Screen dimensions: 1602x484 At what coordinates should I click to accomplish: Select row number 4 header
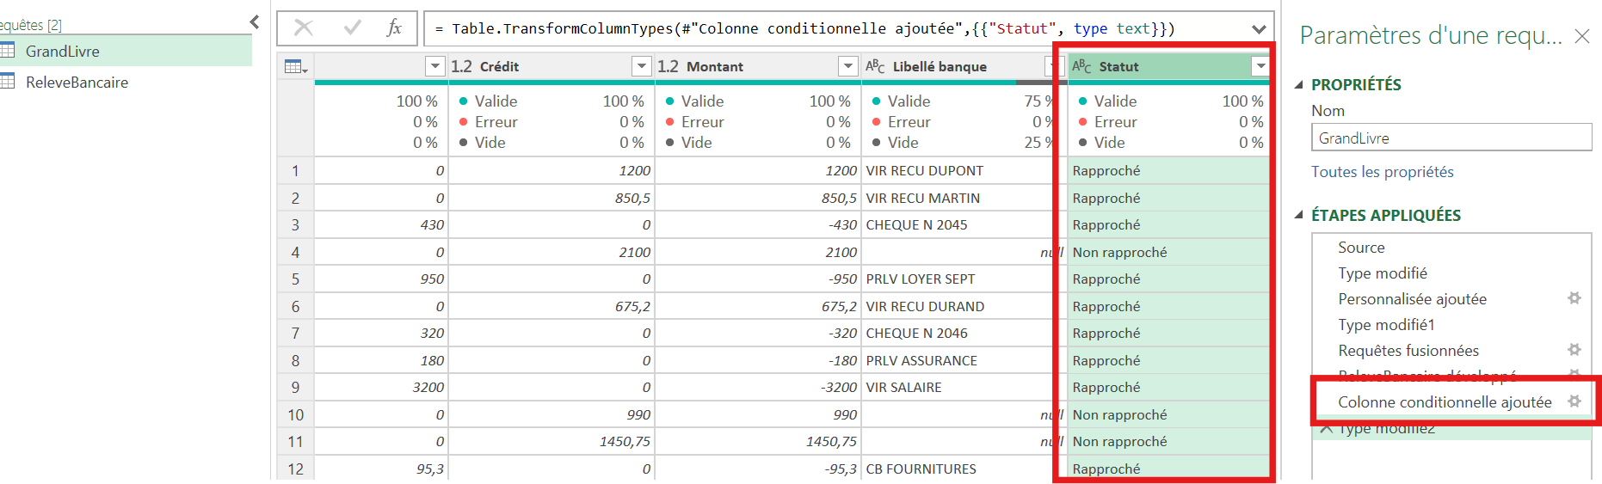click(x=295, y=253)
